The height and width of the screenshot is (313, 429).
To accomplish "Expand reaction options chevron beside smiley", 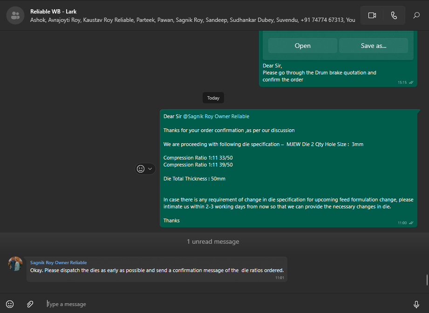I will click(150, 169).
